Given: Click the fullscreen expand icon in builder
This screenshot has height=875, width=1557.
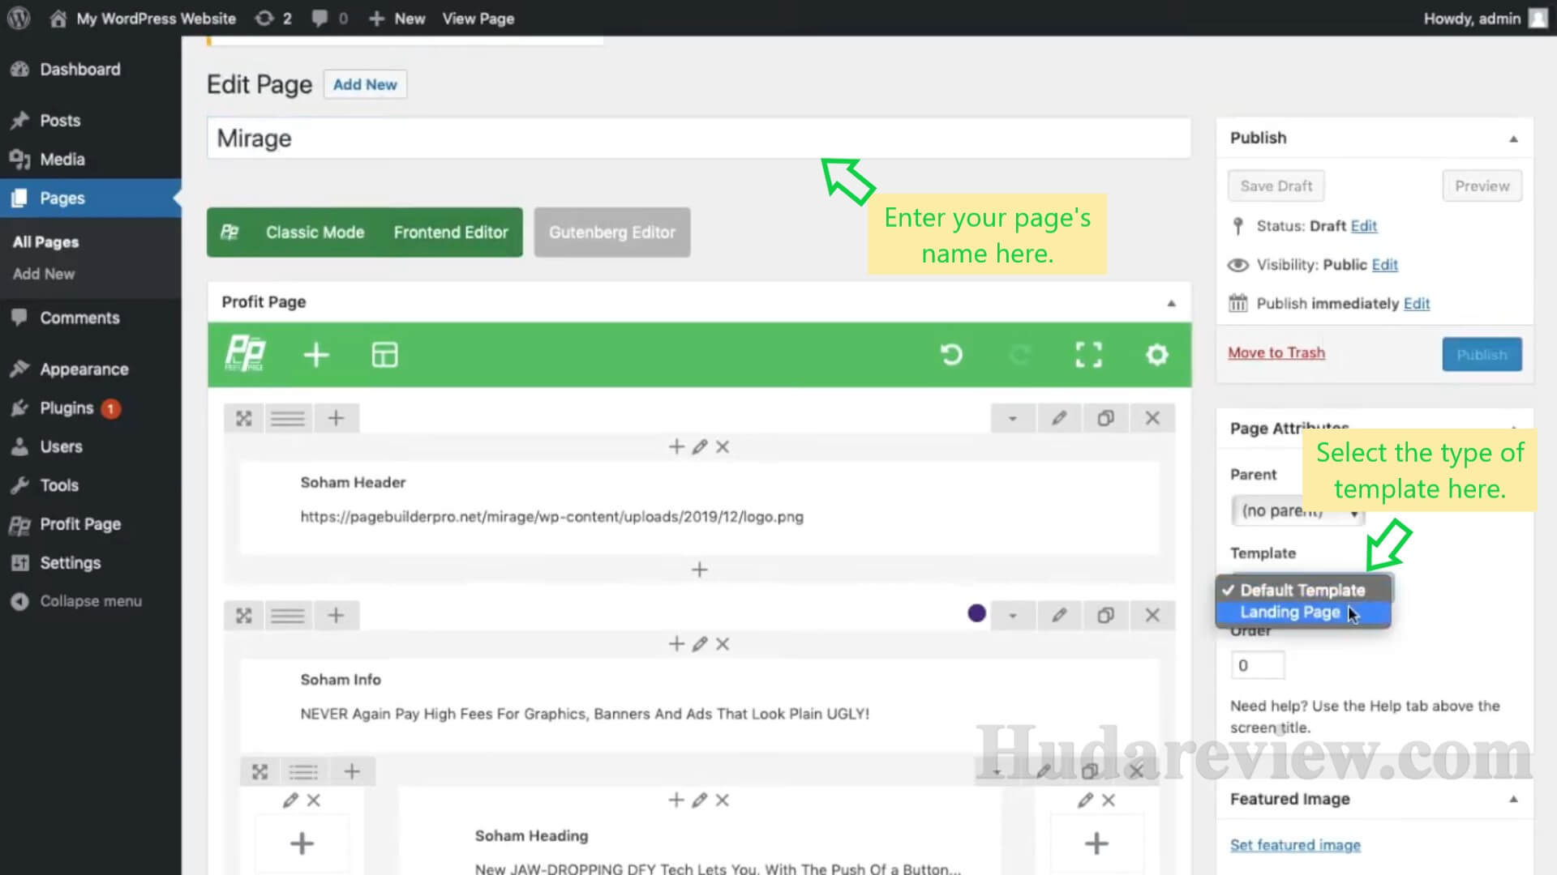Looking at the screenshot, I should tap(1088, 355).
